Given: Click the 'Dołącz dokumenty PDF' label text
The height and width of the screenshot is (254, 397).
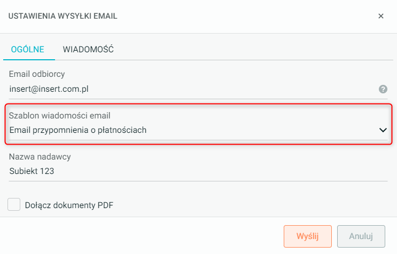Looking at the screenshot, I should [x=69, y=205].
